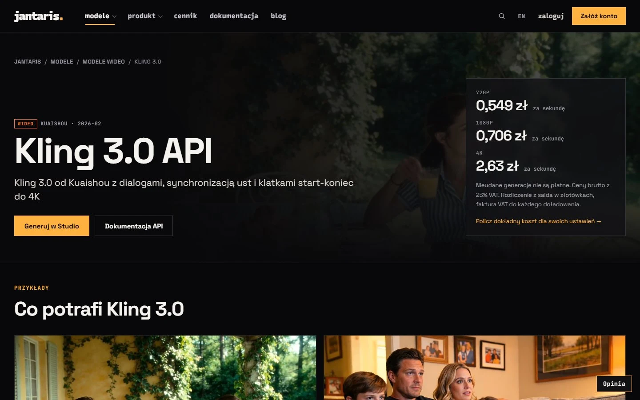Click the PRZYKŁADY section label

tap(32, 288)
